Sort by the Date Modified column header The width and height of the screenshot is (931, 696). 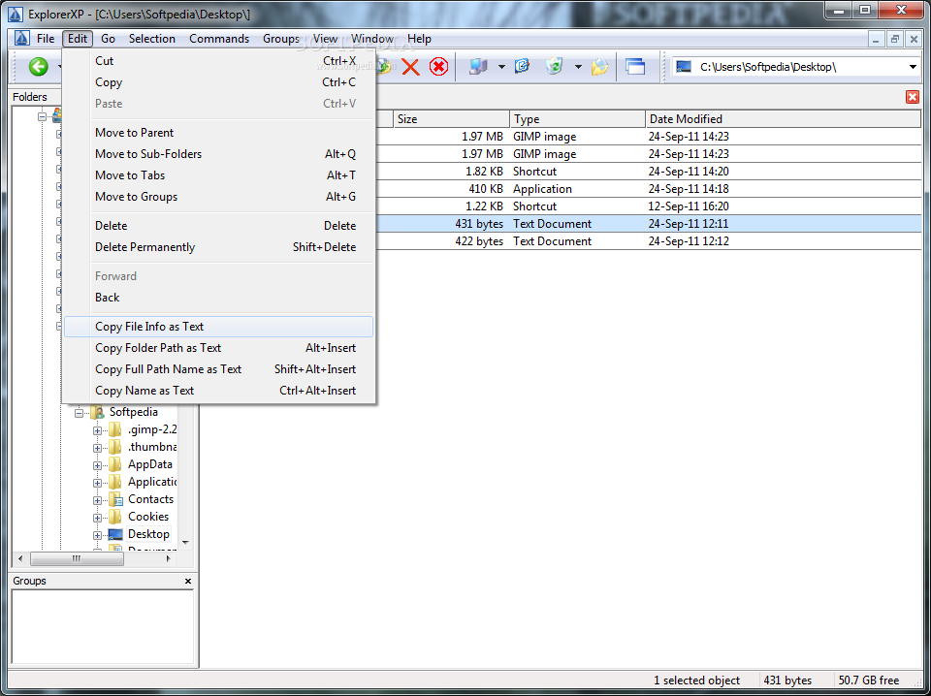784,118
